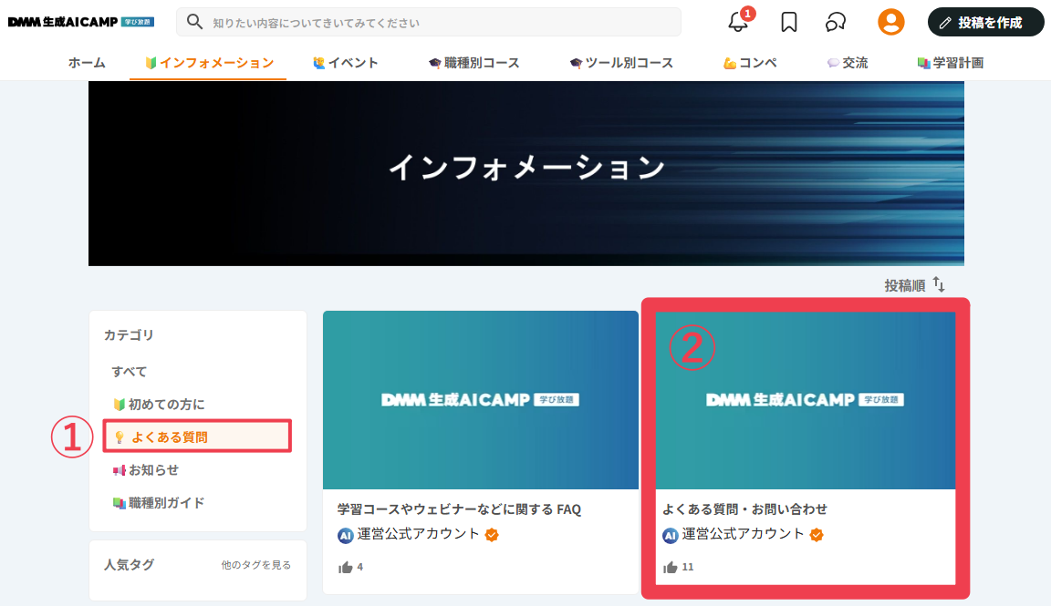Switch to the 交流 tab
1051x606 pixels.
tap(848, 63)
